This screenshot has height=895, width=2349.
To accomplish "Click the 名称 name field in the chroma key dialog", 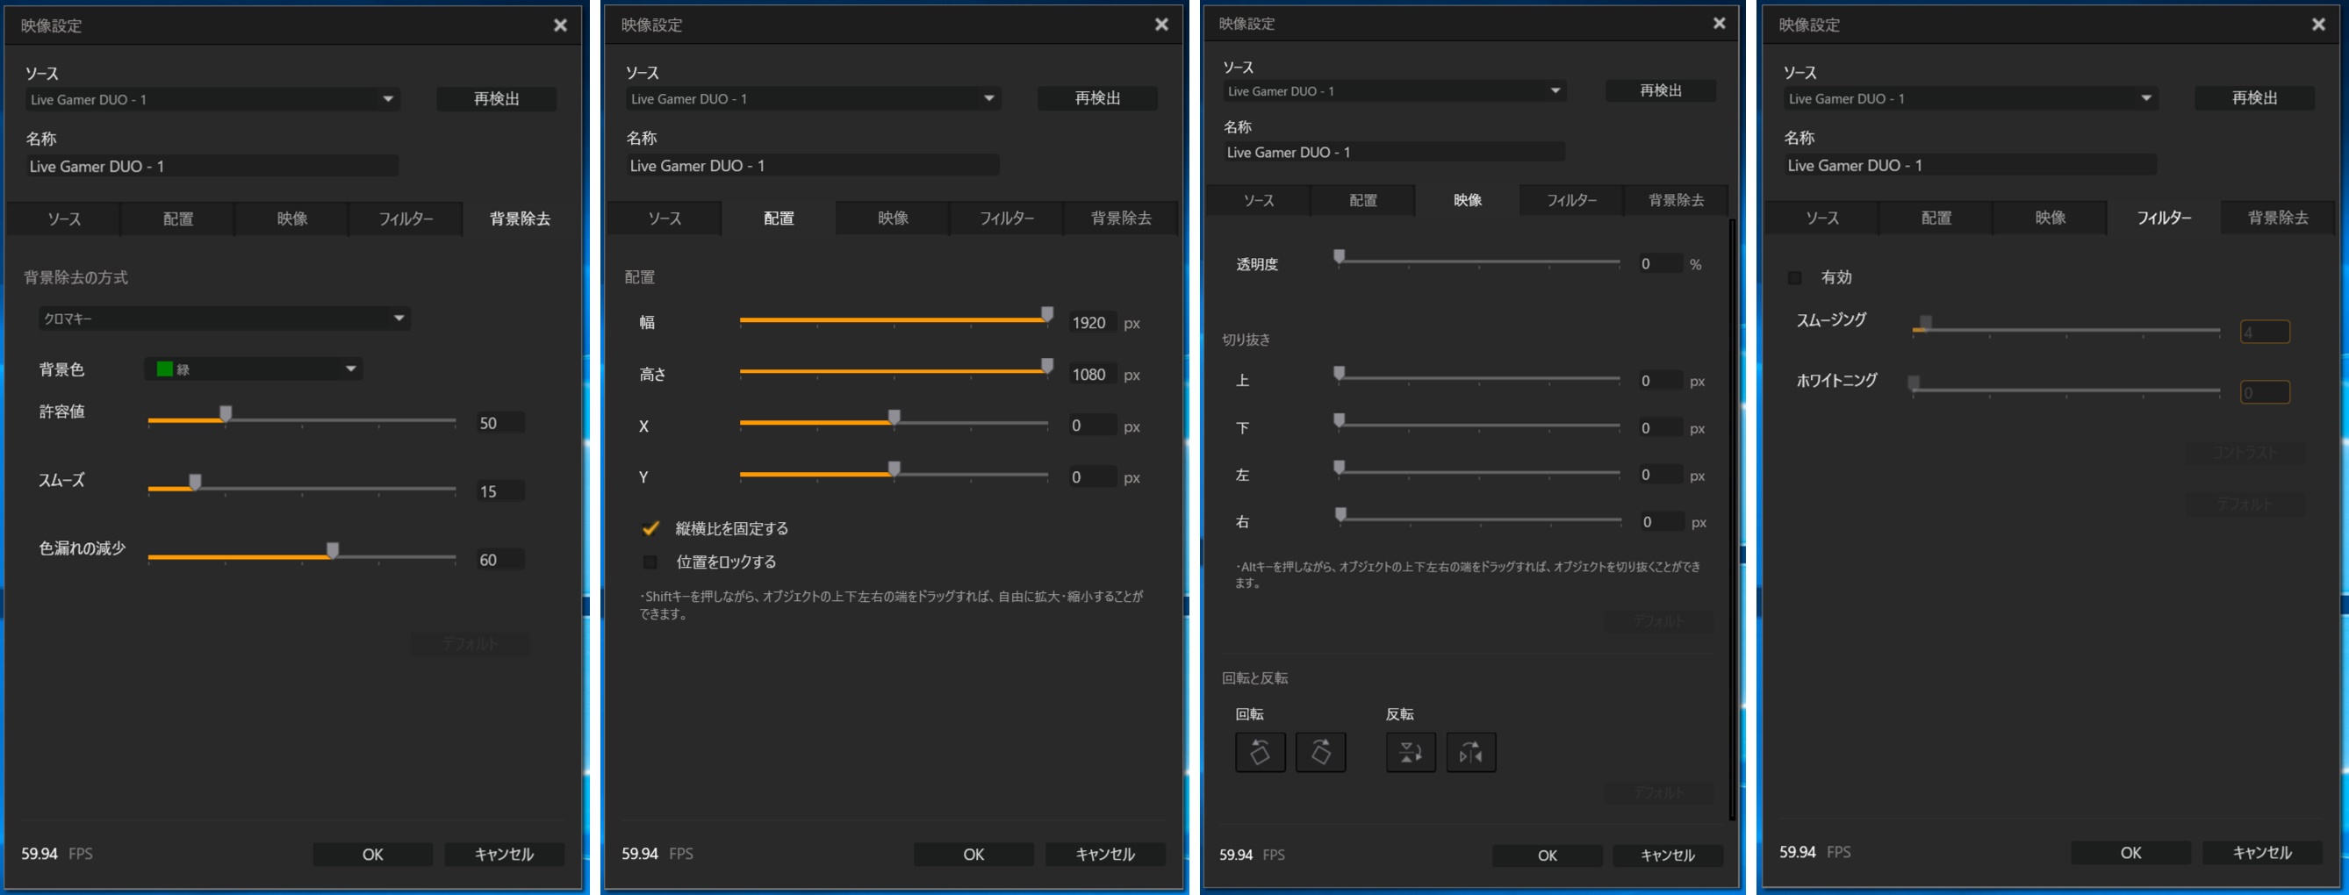I will [x=212, y=166].
